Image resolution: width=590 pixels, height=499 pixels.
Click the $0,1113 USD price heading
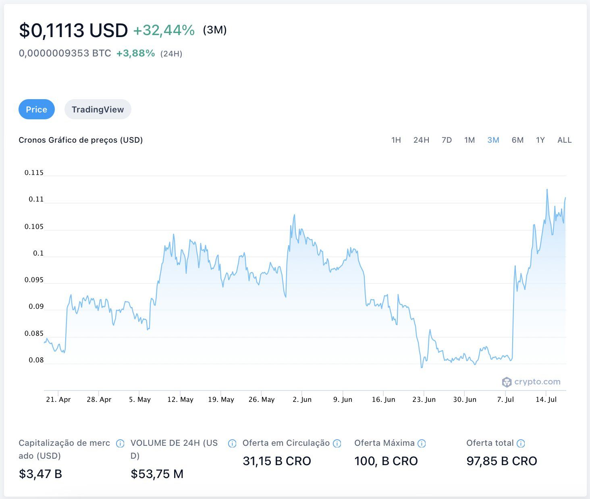tap(73, 30)
